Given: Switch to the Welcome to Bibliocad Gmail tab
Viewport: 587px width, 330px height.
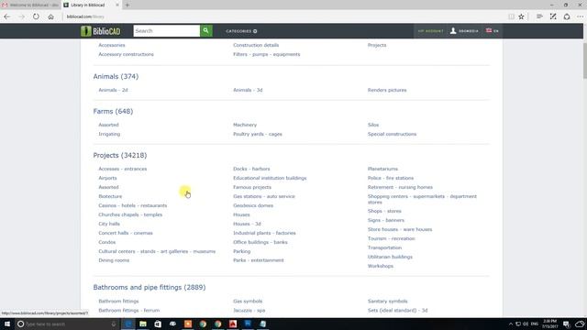Looking at the screenshot, I should pos(30,5).
